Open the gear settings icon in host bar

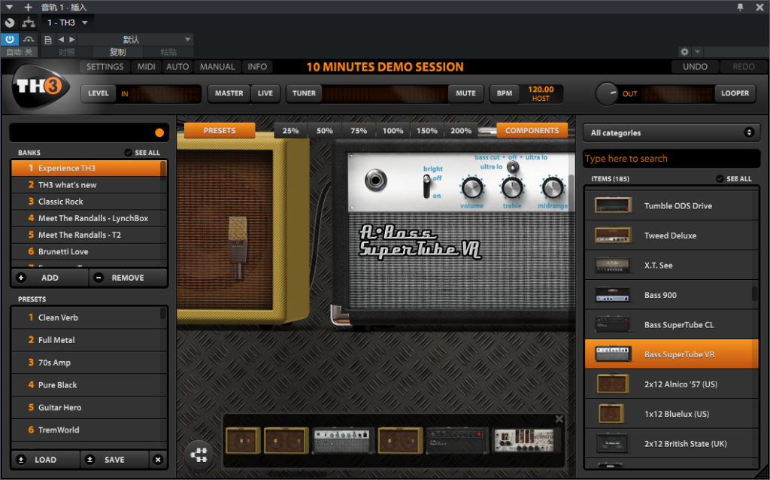click(x=684, y=52)
